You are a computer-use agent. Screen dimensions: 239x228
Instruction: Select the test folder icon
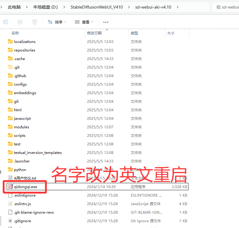10,144
